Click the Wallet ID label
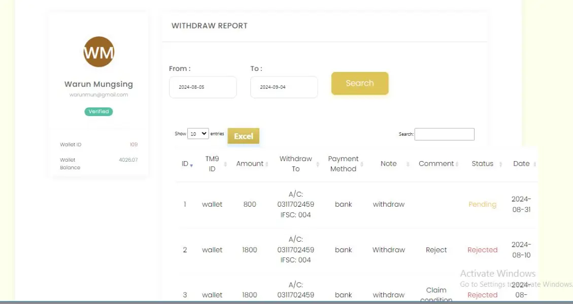Viewport: 573px width, 304px height. coord(71,144)
